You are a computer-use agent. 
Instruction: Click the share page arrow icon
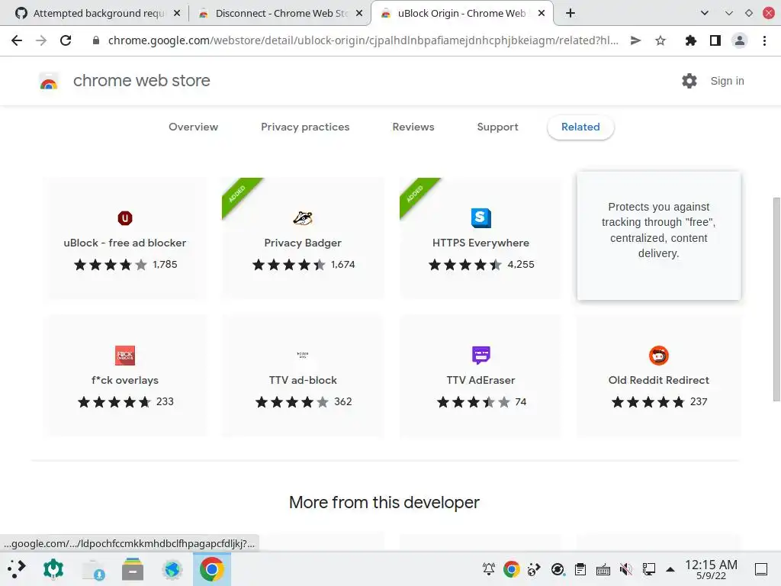point(635,40)
